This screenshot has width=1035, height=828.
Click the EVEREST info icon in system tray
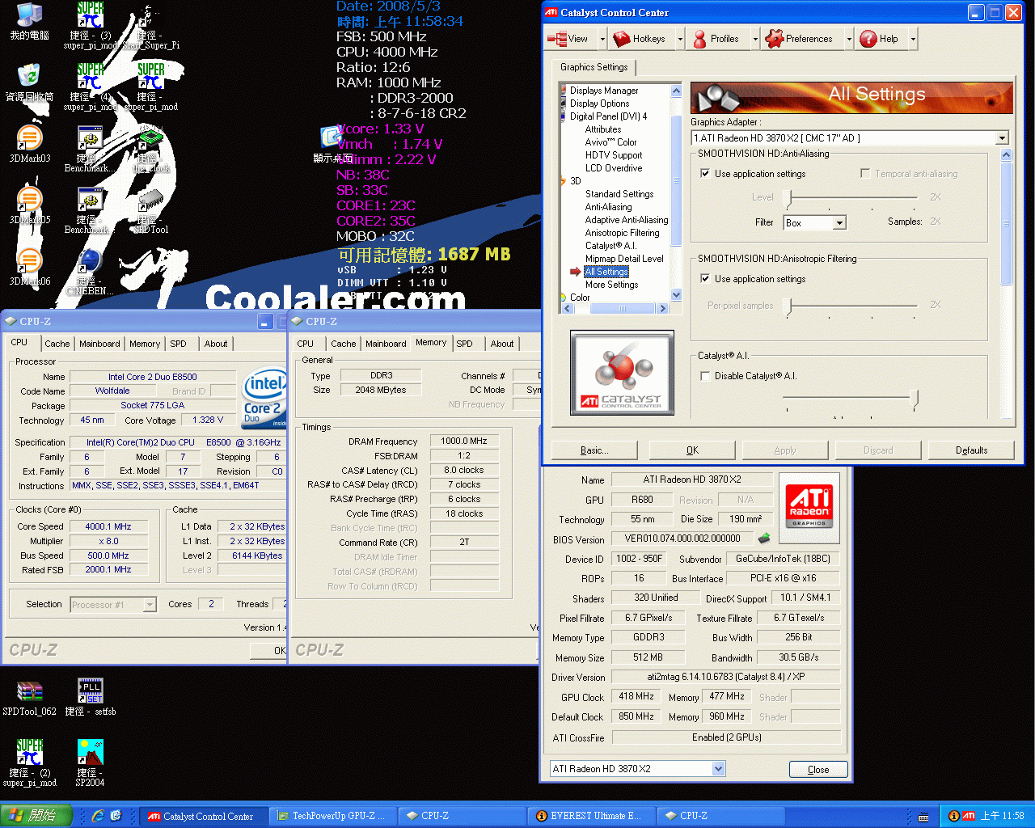tap(954, 816)
